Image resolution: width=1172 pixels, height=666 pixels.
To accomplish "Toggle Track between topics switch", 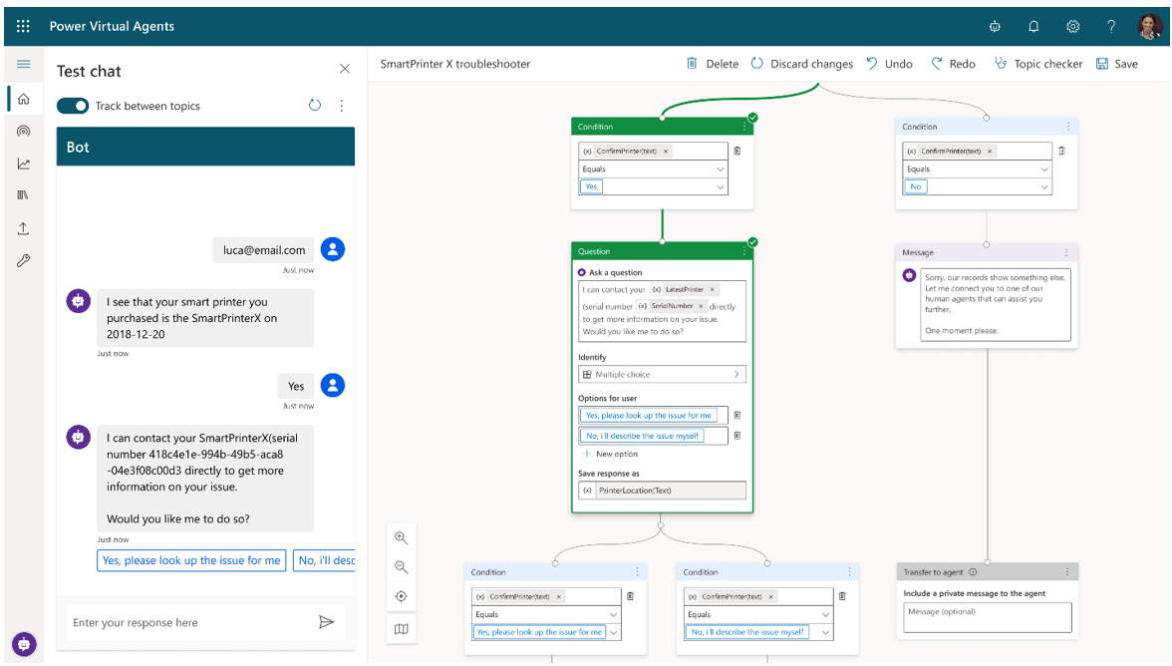I will tap(73, 106).
